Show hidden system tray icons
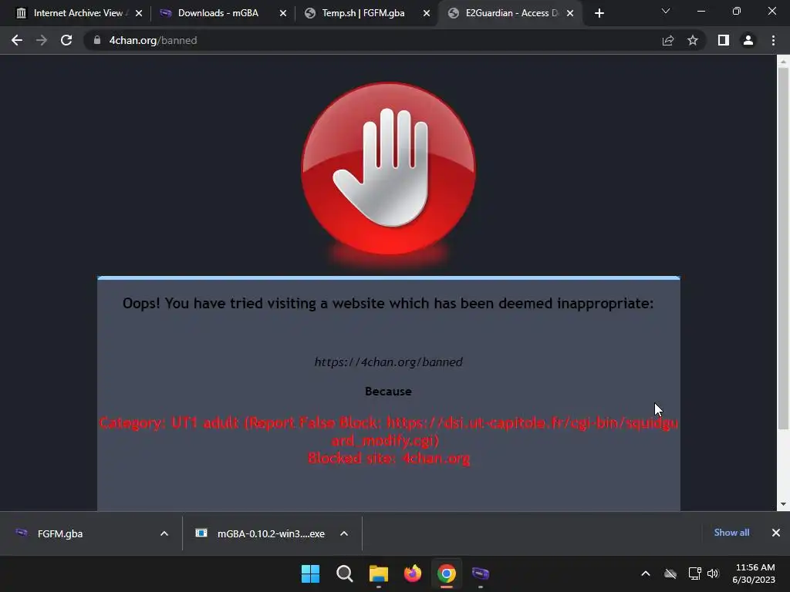 coord(646,573)
